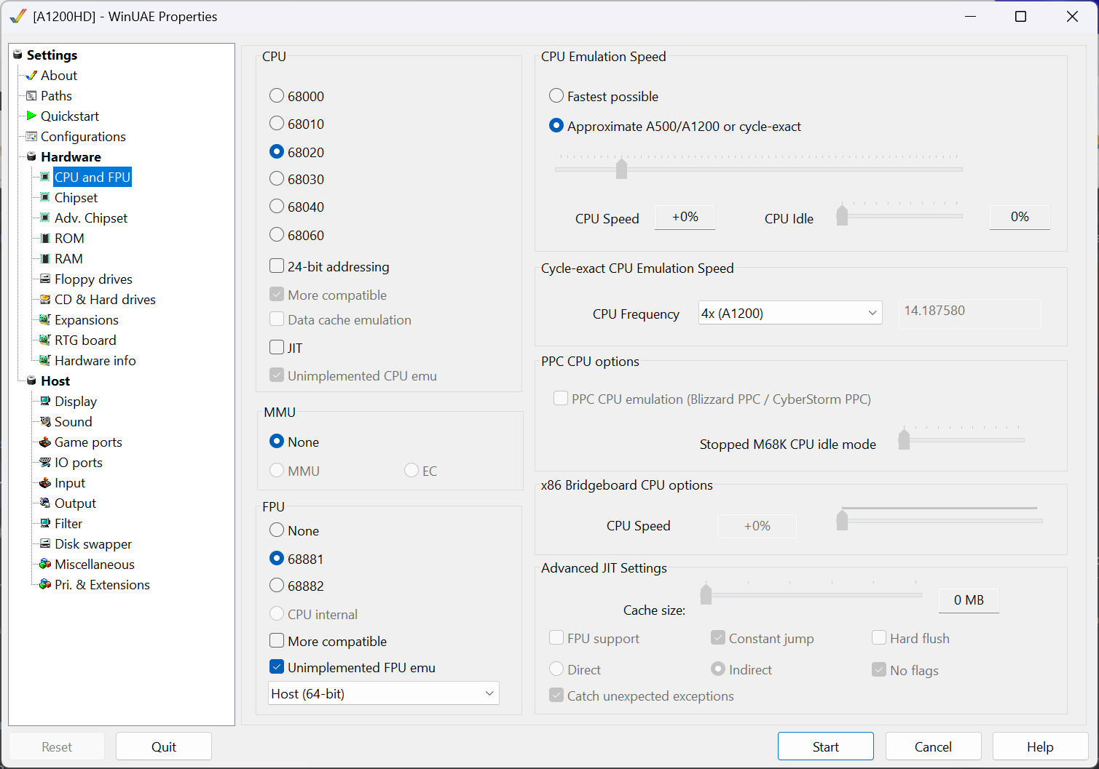Click the Quickstart green arrow icon
Viewport: 1099px width, 769px height.
(x=31, y=116)
